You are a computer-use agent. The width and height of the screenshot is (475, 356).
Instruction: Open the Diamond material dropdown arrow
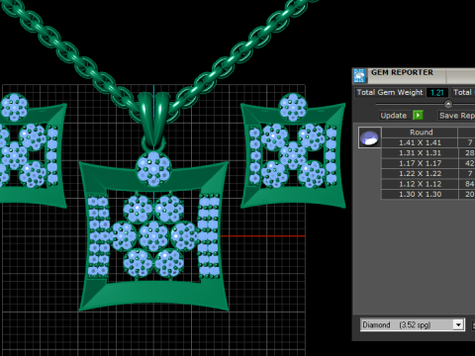coord(458,324)
